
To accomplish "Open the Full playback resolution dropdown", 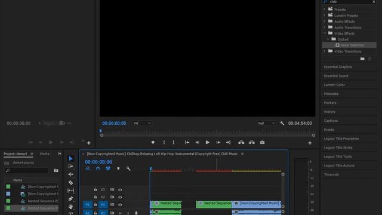I will (x=267, y=123).
